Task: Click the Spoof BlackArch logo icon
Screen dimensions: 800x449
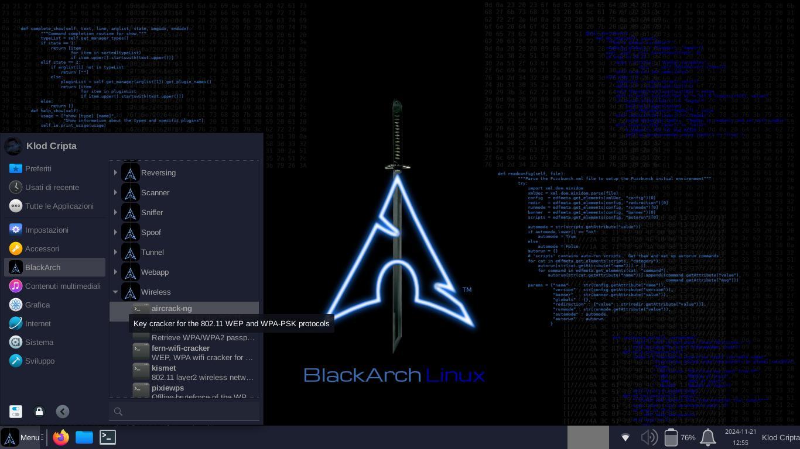Action: click(x=131, y=232)
